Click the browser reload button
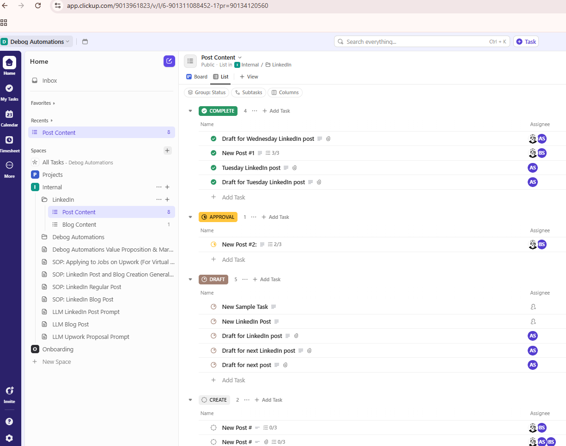Screen dimensions: 566x446 [38, 6]
